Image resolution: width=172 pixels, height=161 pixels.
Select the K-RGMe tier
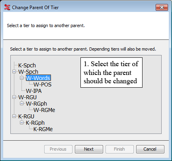point(43,129)
